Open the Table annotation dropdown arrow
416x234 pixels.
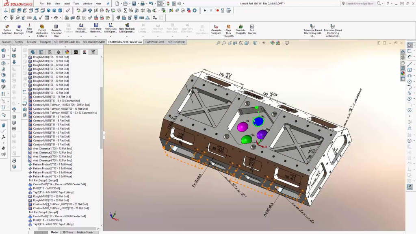point(51,18)
